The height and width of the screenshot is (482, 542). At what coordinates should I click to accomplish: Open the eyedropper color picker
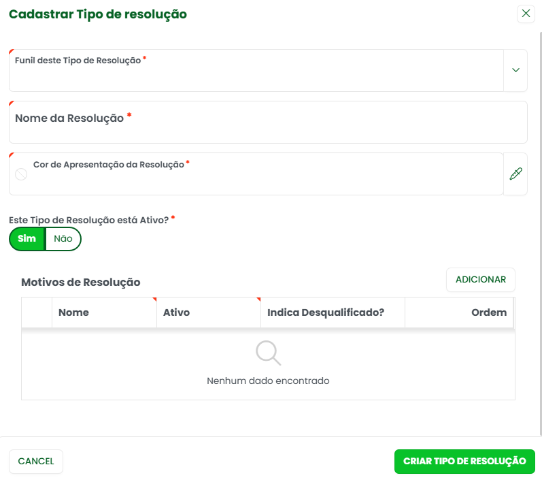(x=515, y=174)
